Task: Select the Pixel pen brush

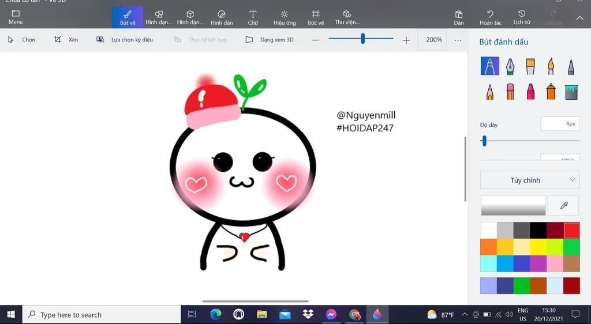Action: (571, 66)
